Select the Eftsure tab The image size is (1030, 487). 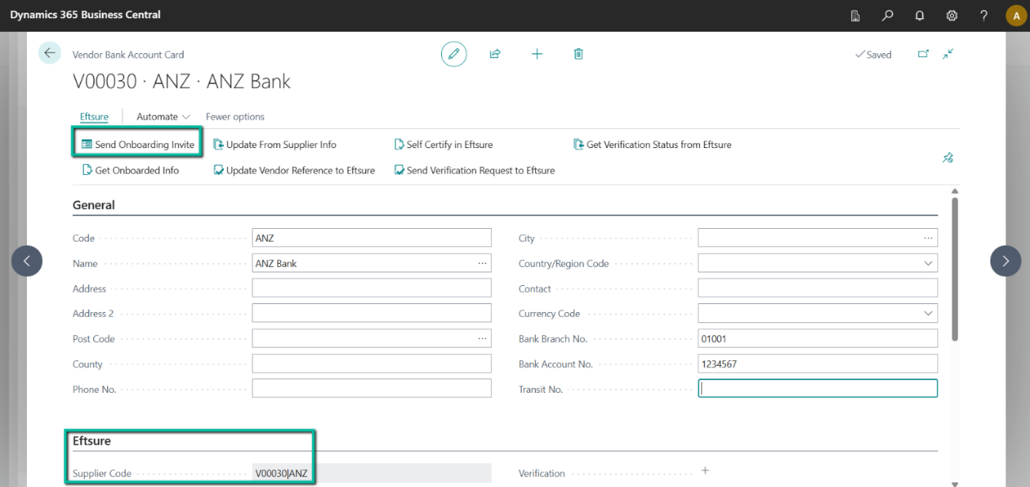[x=94, y=116]
